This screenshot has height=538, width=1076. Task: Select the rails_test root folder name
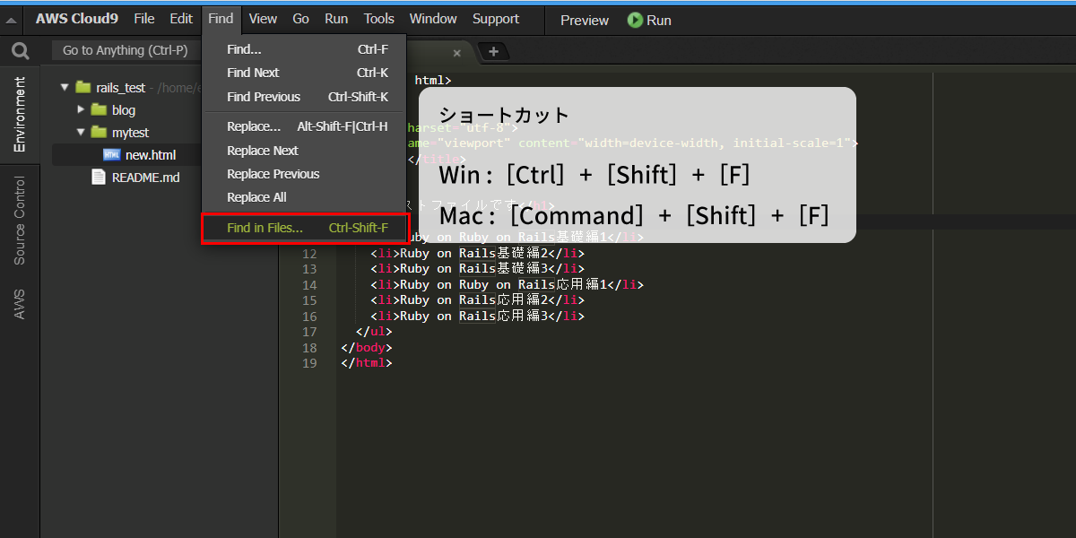tap(120, 88)
